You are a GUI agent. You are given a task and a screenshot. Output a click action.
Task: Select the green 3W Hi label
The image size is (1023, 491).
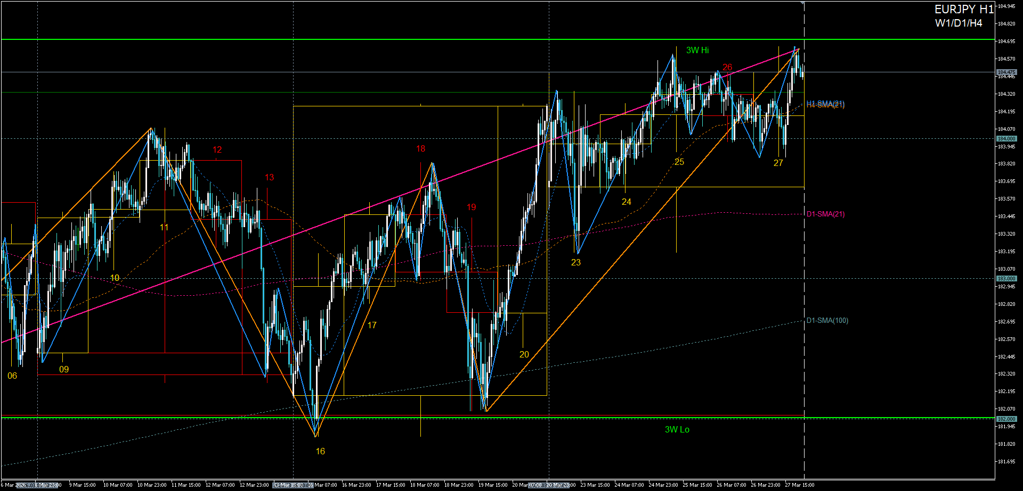click(x=697, y=50)
